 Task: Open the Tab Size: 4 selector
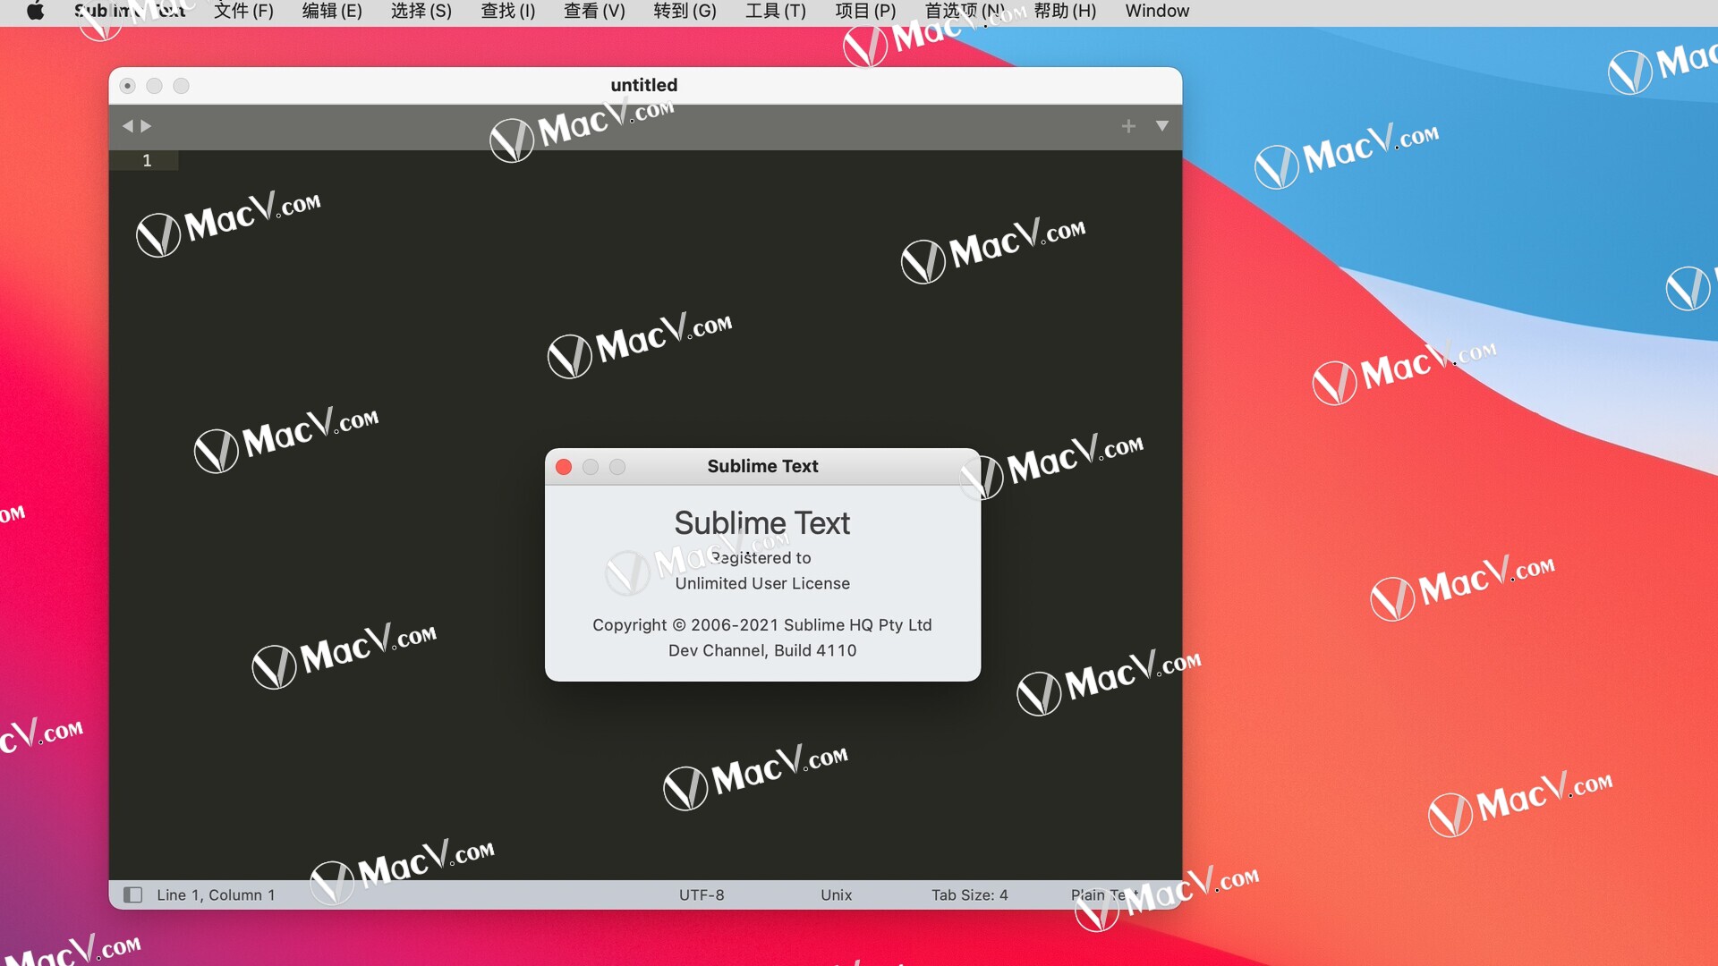pyautogui.click(x=969, y=894)
